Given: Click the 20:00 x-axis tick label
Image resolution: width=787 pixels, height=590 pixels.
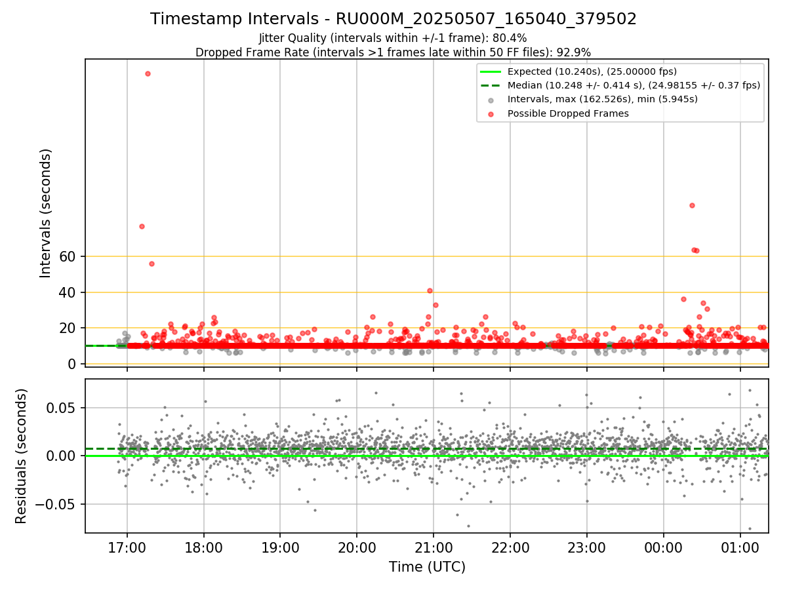Looking at the screenshot, I should coord(357,547).
